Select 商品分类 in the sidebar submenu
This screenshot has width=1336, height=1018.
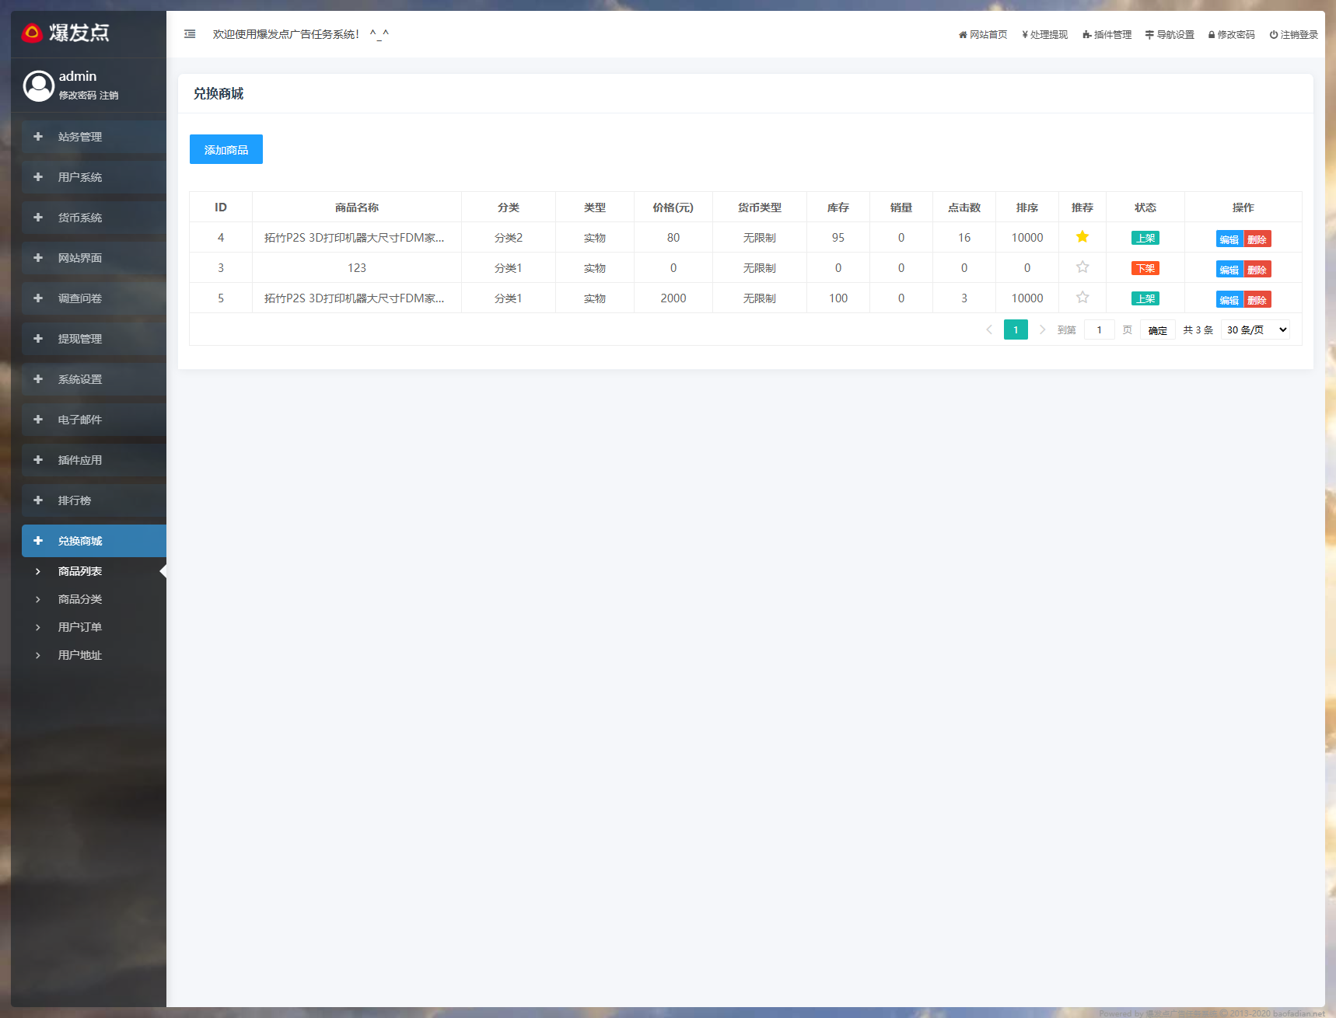(80, 599)
